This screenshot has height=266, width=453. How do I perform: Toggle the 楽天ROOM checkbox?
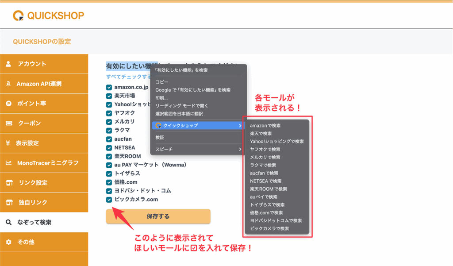[x=109, y=156]
